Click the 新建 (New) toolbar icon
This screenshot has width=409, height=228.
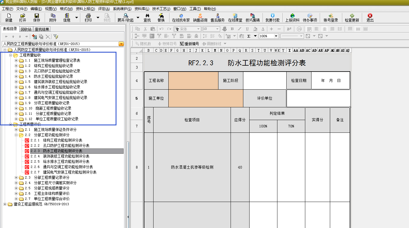[9, 18]
